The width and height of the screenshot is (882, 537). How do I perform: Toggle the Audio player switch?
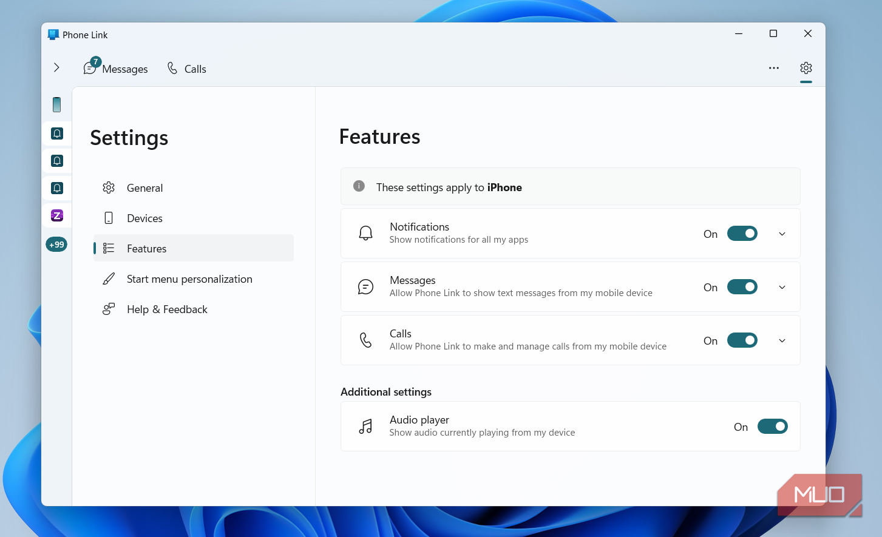[x=772, y=427]
